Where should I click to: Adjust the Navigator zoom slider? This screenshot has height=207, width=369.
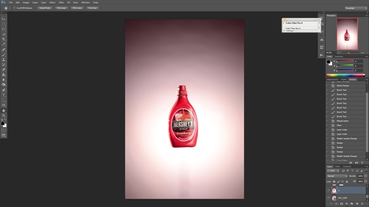tap(349, 53)
